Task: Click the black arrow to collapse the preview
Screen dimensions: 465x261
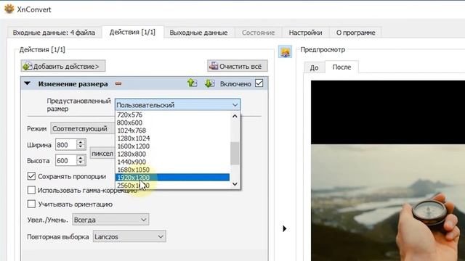Action: (284, 228)
